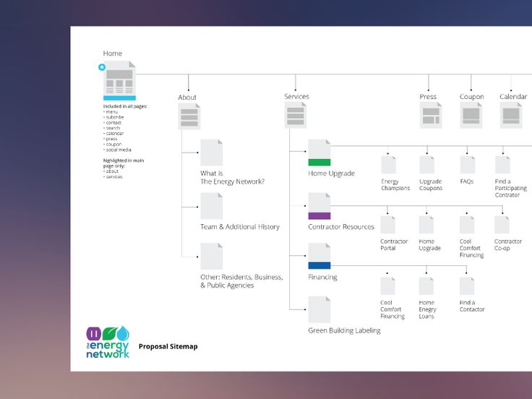Click the Contractor Portal page icon
Viewport: 532px width, 399px height.
tap(388, 225)
